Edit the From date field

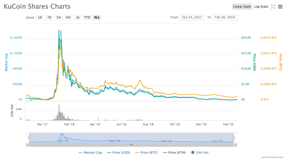click(x=192, y=18)
